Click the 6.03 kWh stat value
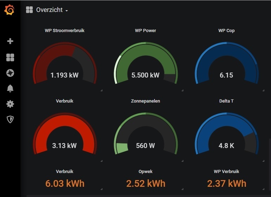Screen dimensions: 271x197 click(65, 184)
